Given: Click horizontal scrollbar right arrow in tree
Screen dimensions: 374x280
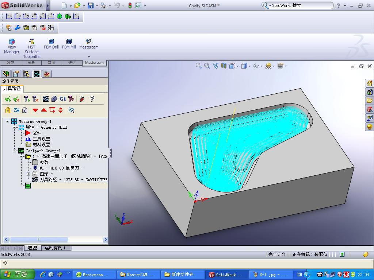Looking at the screenshot, I should point(106,239).
